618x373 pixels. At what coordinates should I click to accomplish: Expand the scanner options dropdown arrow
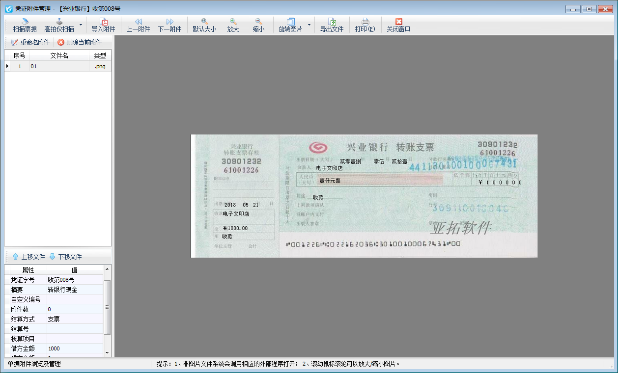tap(81, 25)
